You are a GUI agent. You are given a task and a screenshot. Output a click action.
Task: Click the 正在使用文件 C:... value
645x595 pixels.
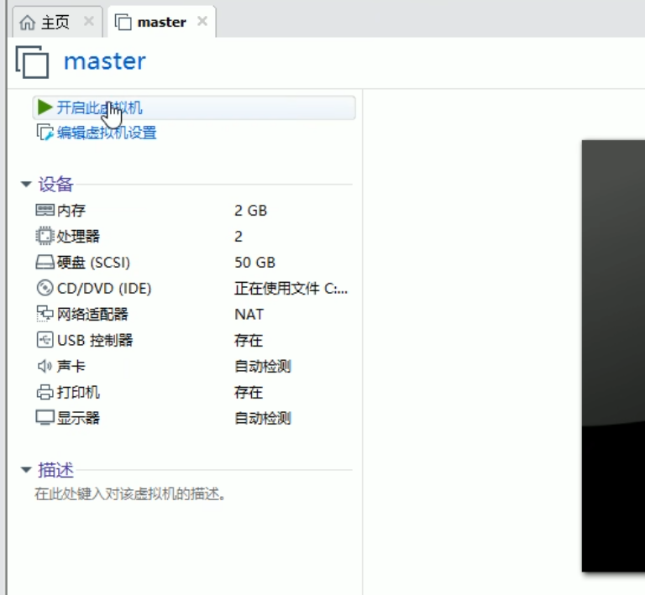click(291, 289)
